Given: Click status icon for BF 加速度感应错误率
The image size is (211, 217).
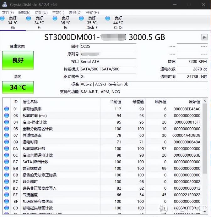Looking at the screenshot, I should [x=7, y=201].
